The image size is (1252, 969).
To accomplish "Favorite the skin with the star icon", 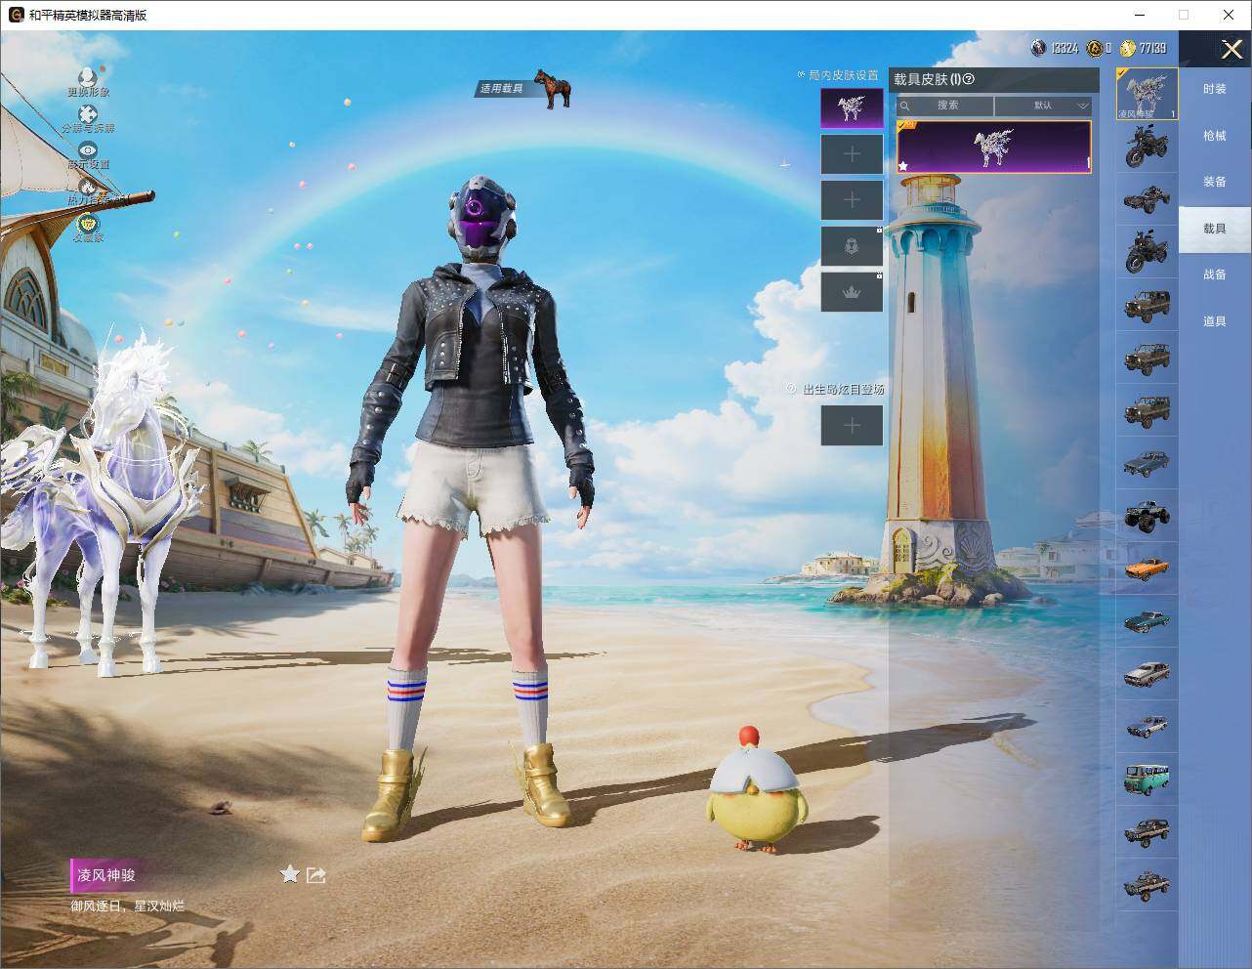I will pos(290,874).
